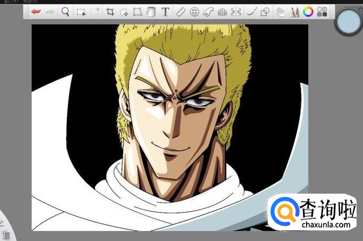Select the magnifier zoom/pan tool
Viewport: 363px width, 241px height.
[65, 12]
